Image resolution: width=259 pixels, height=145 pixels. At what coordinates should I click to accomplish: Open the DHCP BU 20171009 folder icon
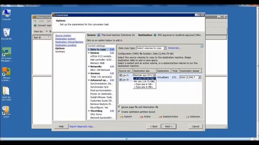(x=6, y=93)
